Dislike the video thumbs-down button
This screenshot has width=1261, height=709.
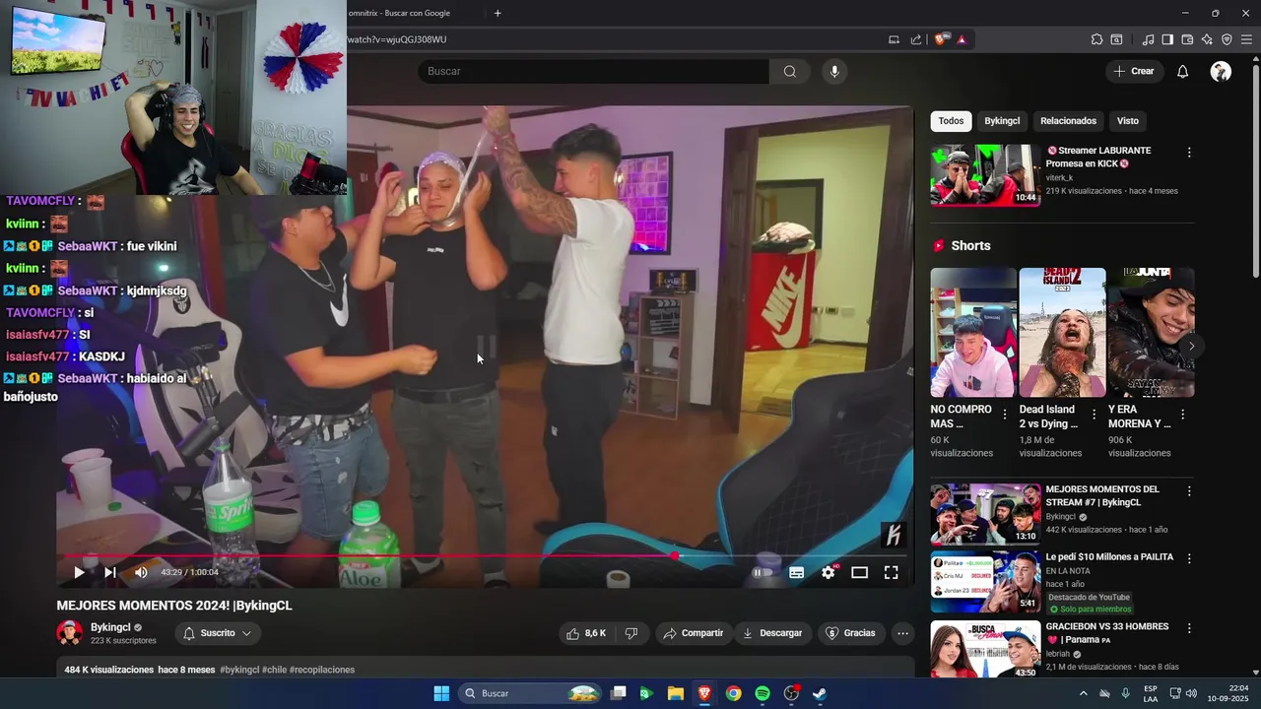pyautogui.click(x=631, y=633)
